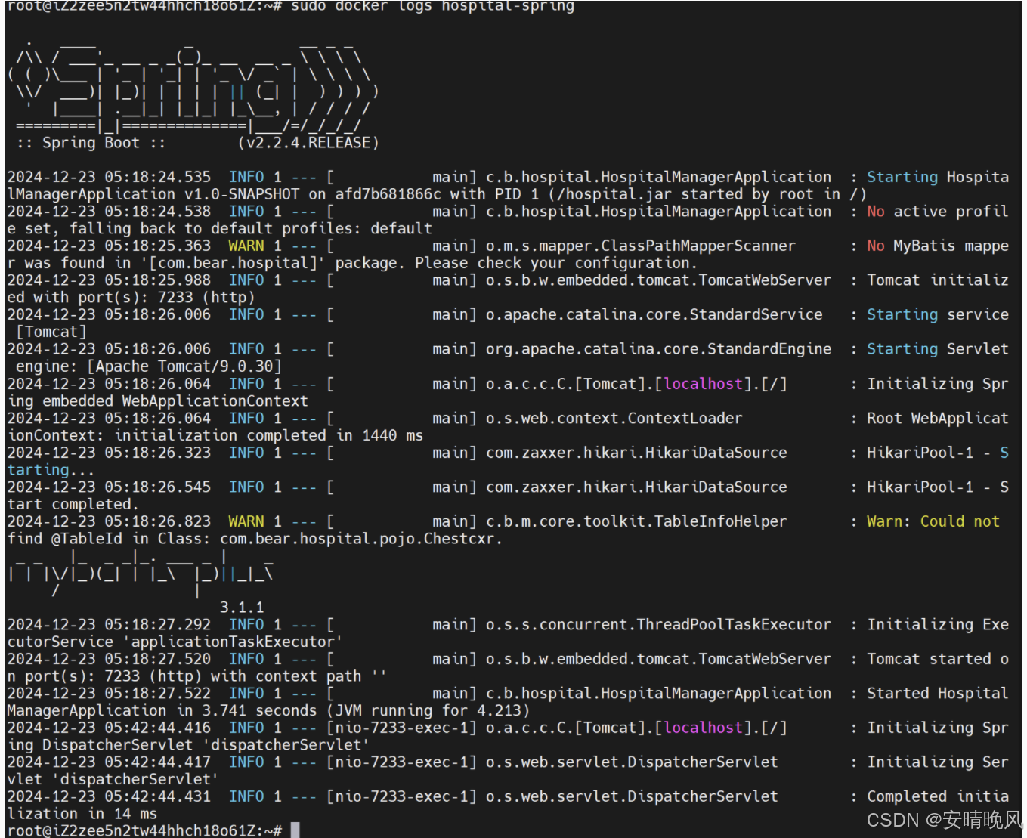Click 'Completed initia' message text

937,796
